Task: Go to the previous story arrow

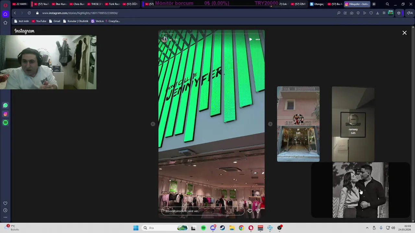Action: (153, 124)
